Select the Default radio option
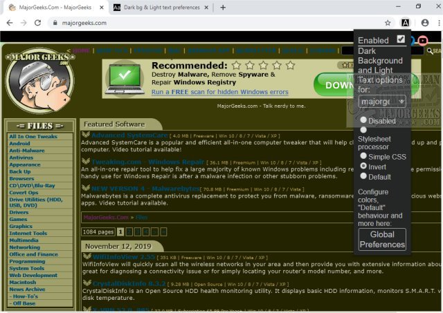Screen dimensions: 443x313 click(363, 176)
